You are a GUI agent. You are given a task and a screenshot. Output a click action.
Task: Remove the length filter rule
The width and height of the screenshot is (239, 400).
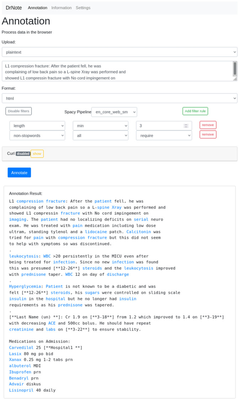[x=208, y=125]
